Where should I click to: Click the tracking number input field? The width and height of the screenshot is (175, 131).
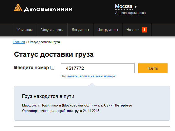(98, 68)
